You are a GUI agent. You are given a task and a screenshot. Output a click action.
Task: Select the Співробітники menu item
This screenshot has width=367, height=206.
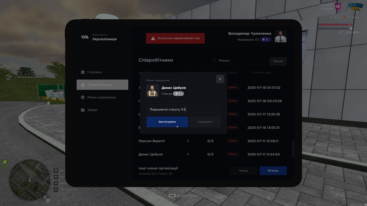coord(102,85)
